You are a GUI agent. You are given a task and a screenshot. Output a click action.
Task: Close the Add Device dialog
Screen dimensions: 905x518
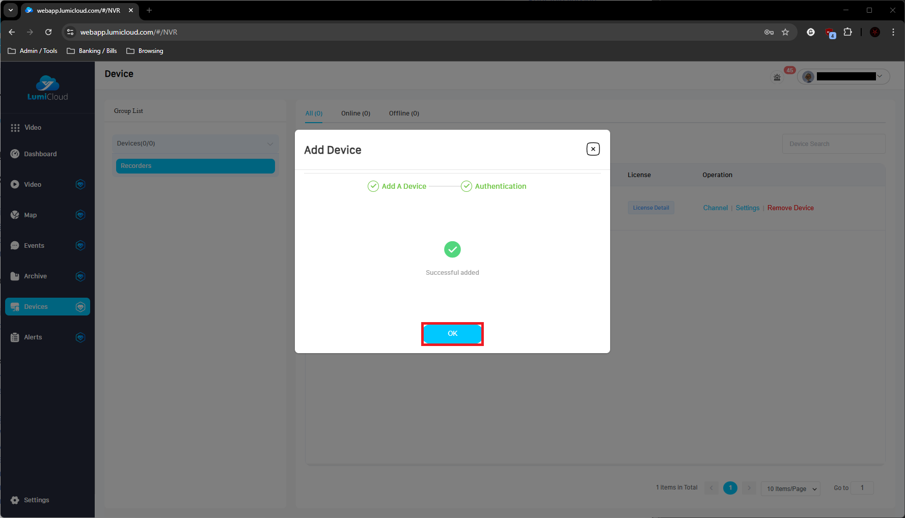(x=593, y=149)
